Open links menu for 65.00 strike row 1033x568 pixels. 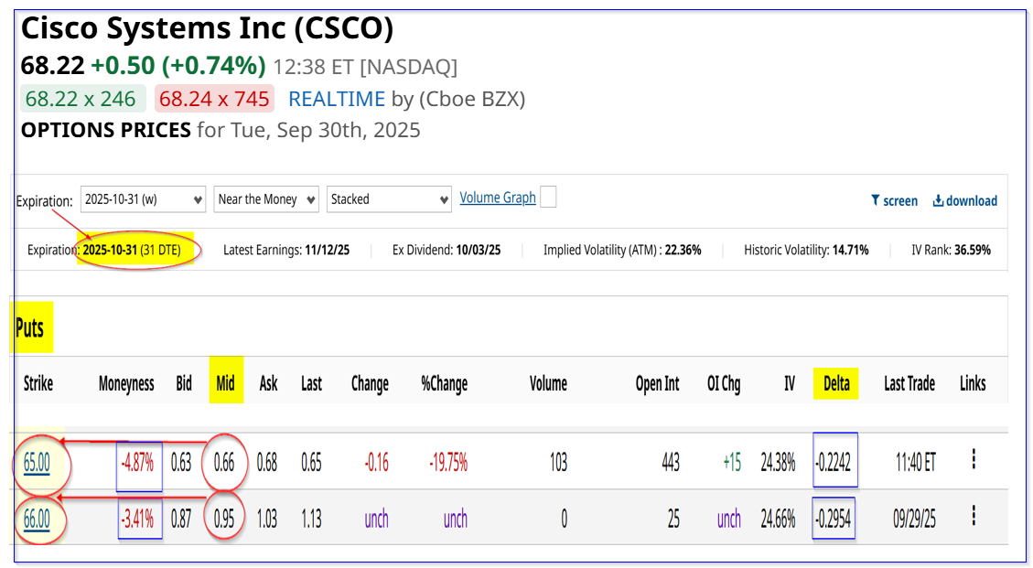tap(974, 460)
